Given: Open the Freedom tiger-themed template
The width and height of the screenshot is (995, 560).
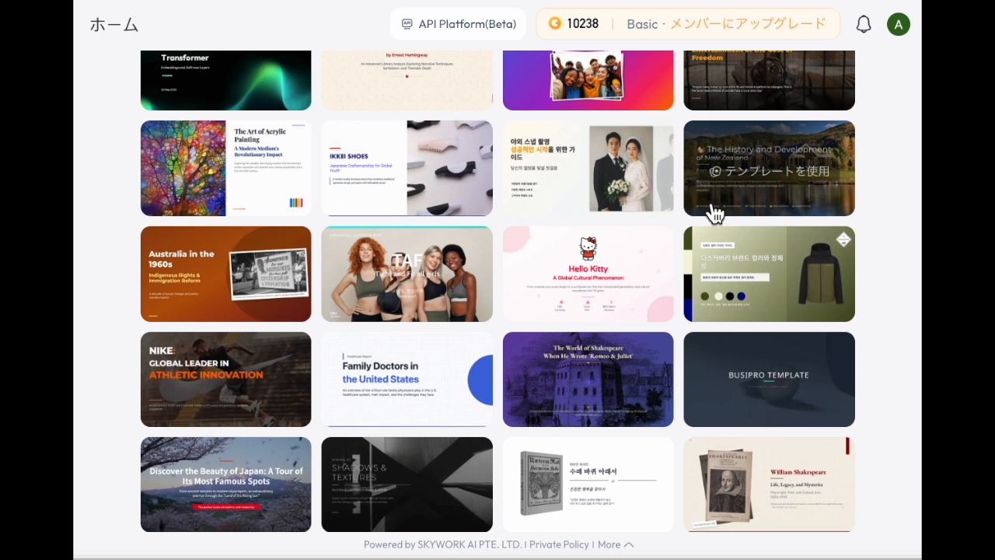Looking at the screenshot, I should (770, 80).
